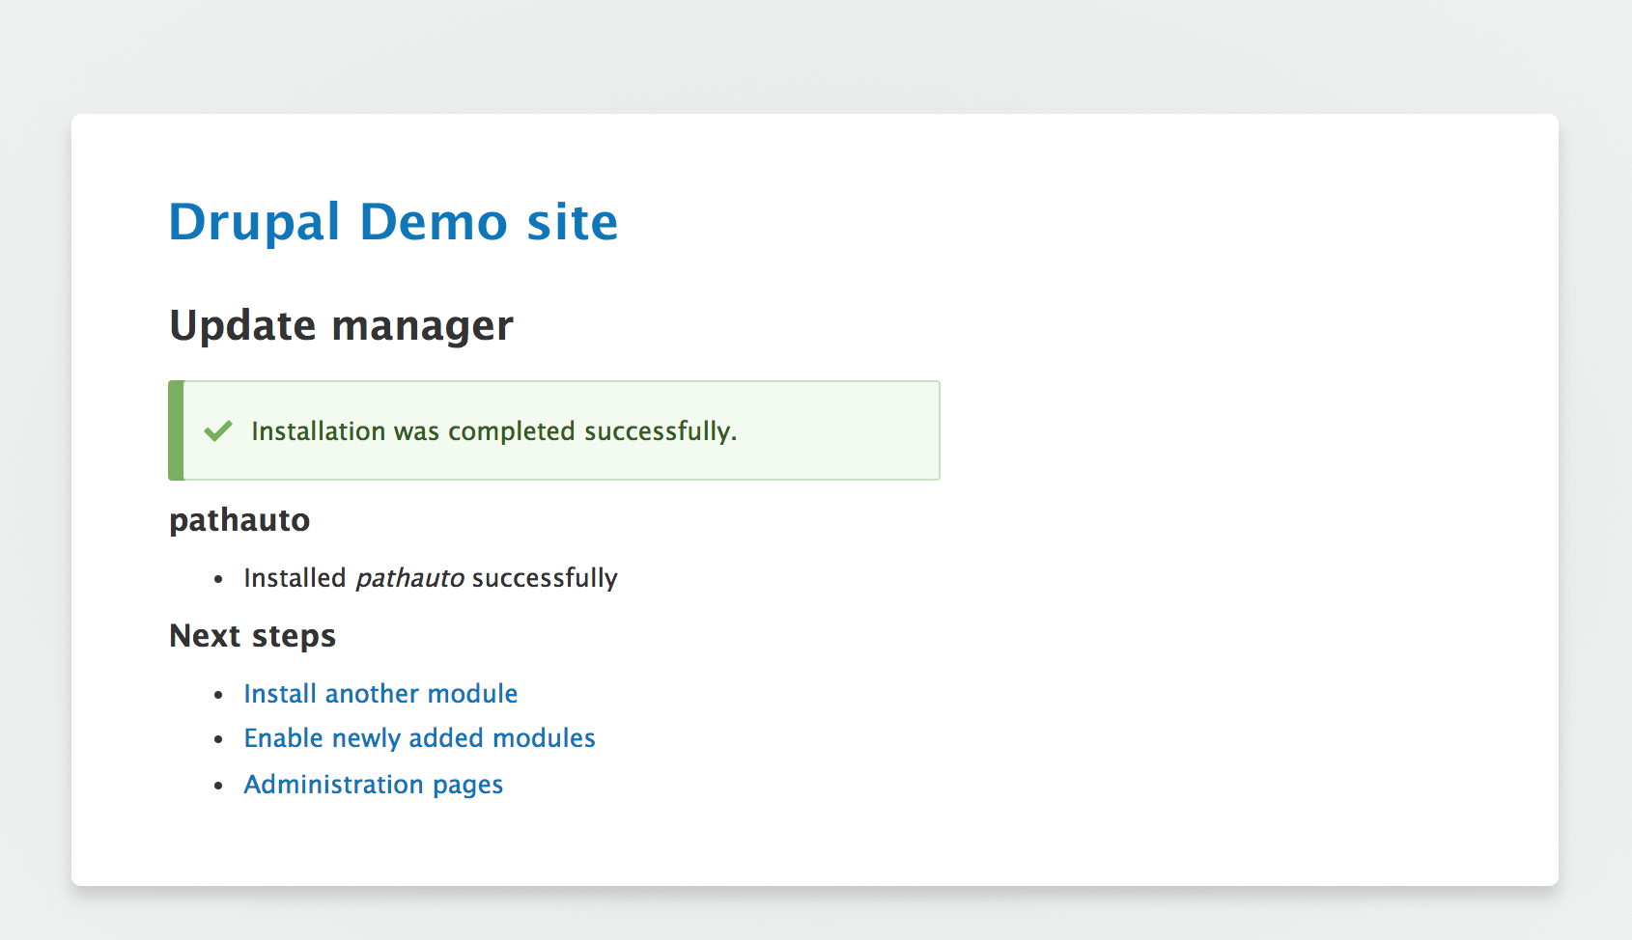
Task: Click the pathauto section heading
Action: pos(239,520)
